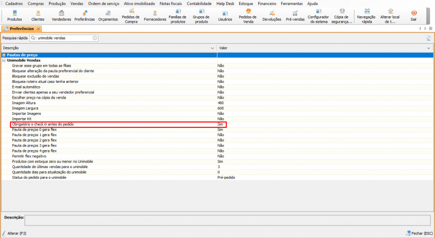Open Famílias de produtos toolbar icon

click(178, 16)
